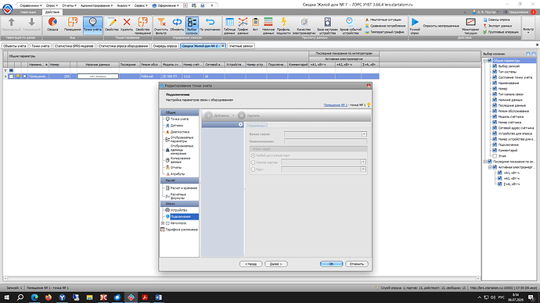
Task: Click the red Удалить cross icon in ribbon
Action: (x=127, y=25)
